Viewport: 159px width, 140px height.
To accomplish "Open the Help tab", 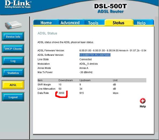I will [x=141, y=23].
